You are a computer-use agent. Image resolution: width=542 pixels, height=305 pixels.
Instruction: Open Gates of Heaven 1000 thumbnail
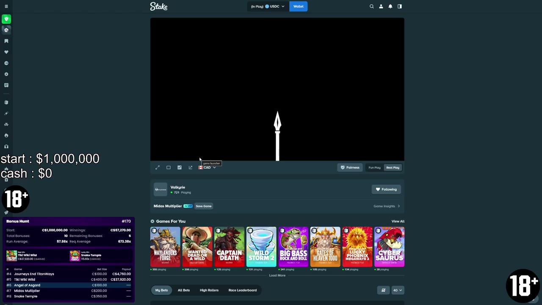click(325, 247)
